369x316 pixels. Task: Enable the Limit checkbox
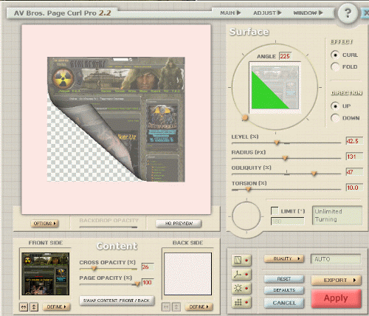point(275,210)
